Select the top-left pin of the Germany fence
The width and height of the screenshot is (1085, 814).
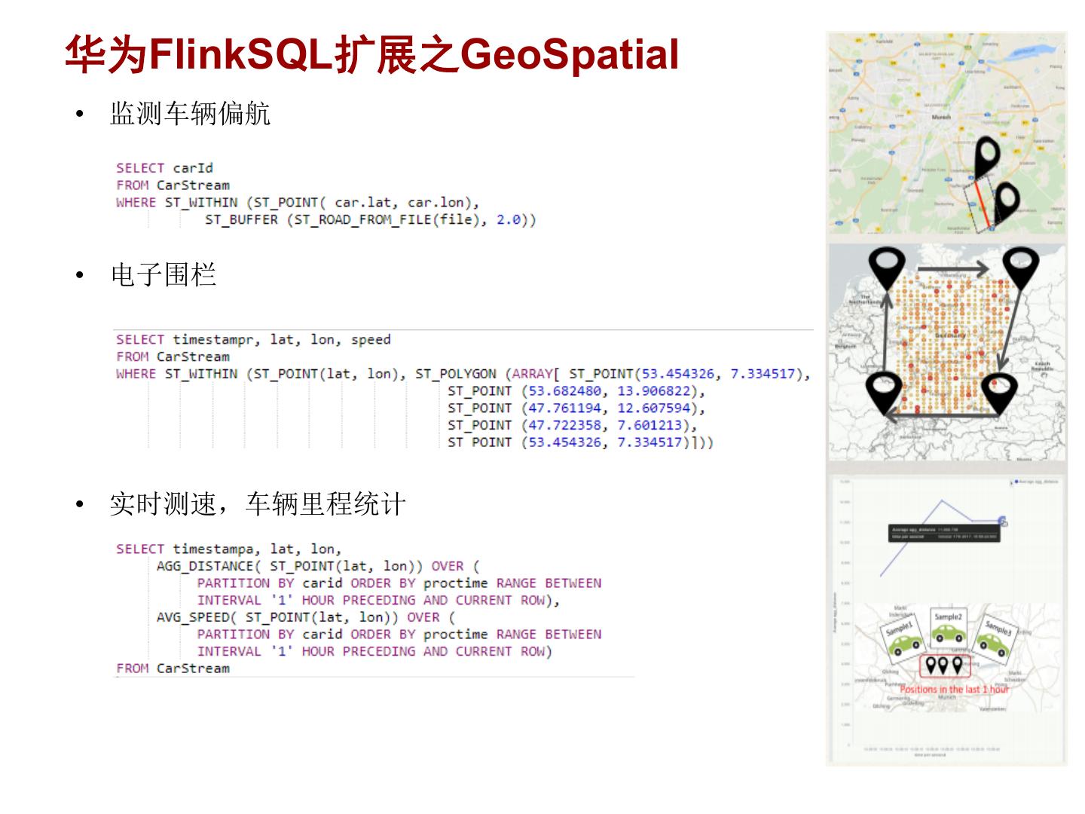[887, 271]
